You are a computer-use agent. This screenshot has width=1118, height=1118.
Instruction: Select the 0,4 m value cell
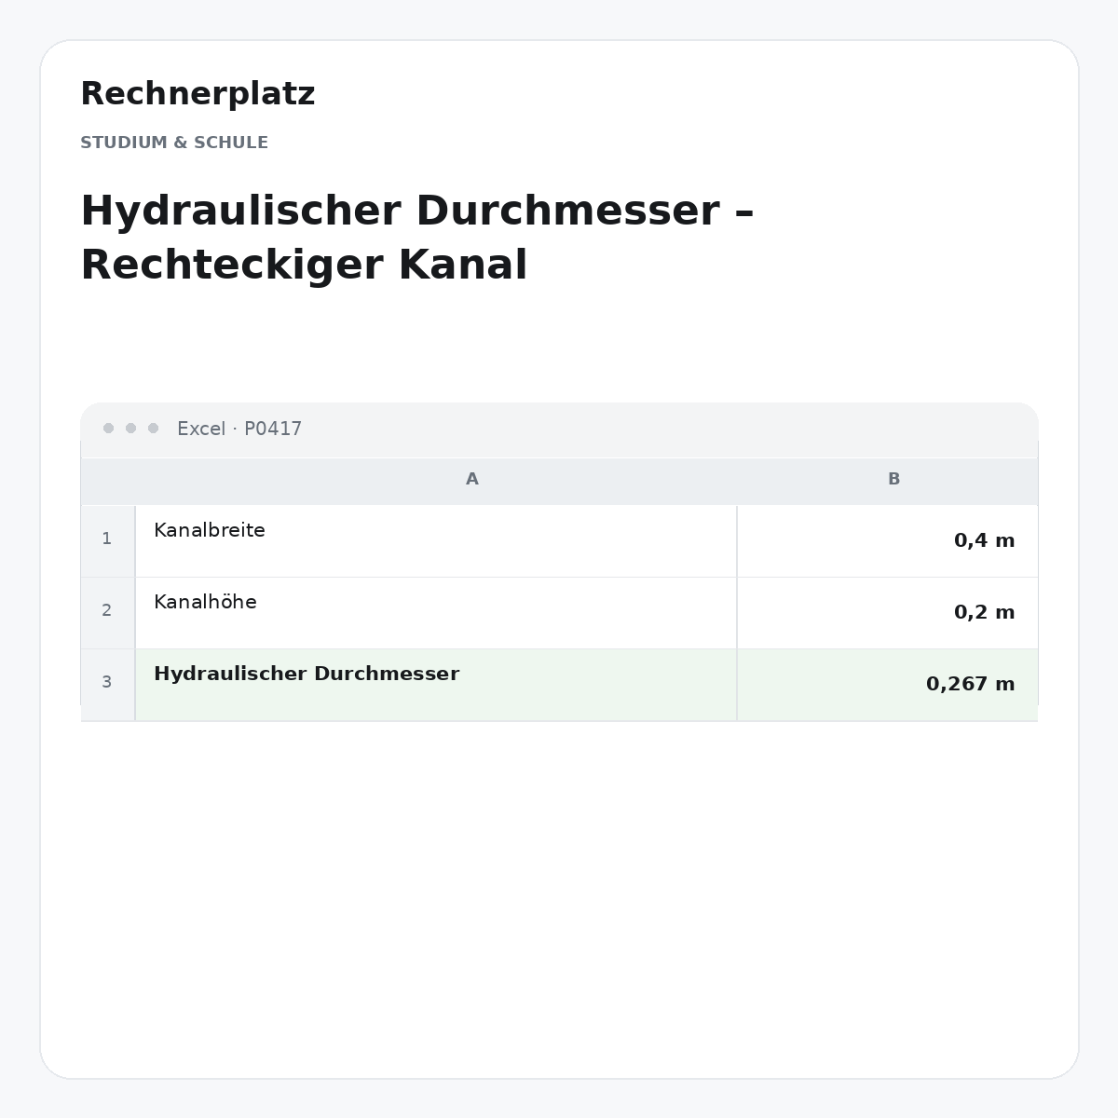[x=887, y=540]
